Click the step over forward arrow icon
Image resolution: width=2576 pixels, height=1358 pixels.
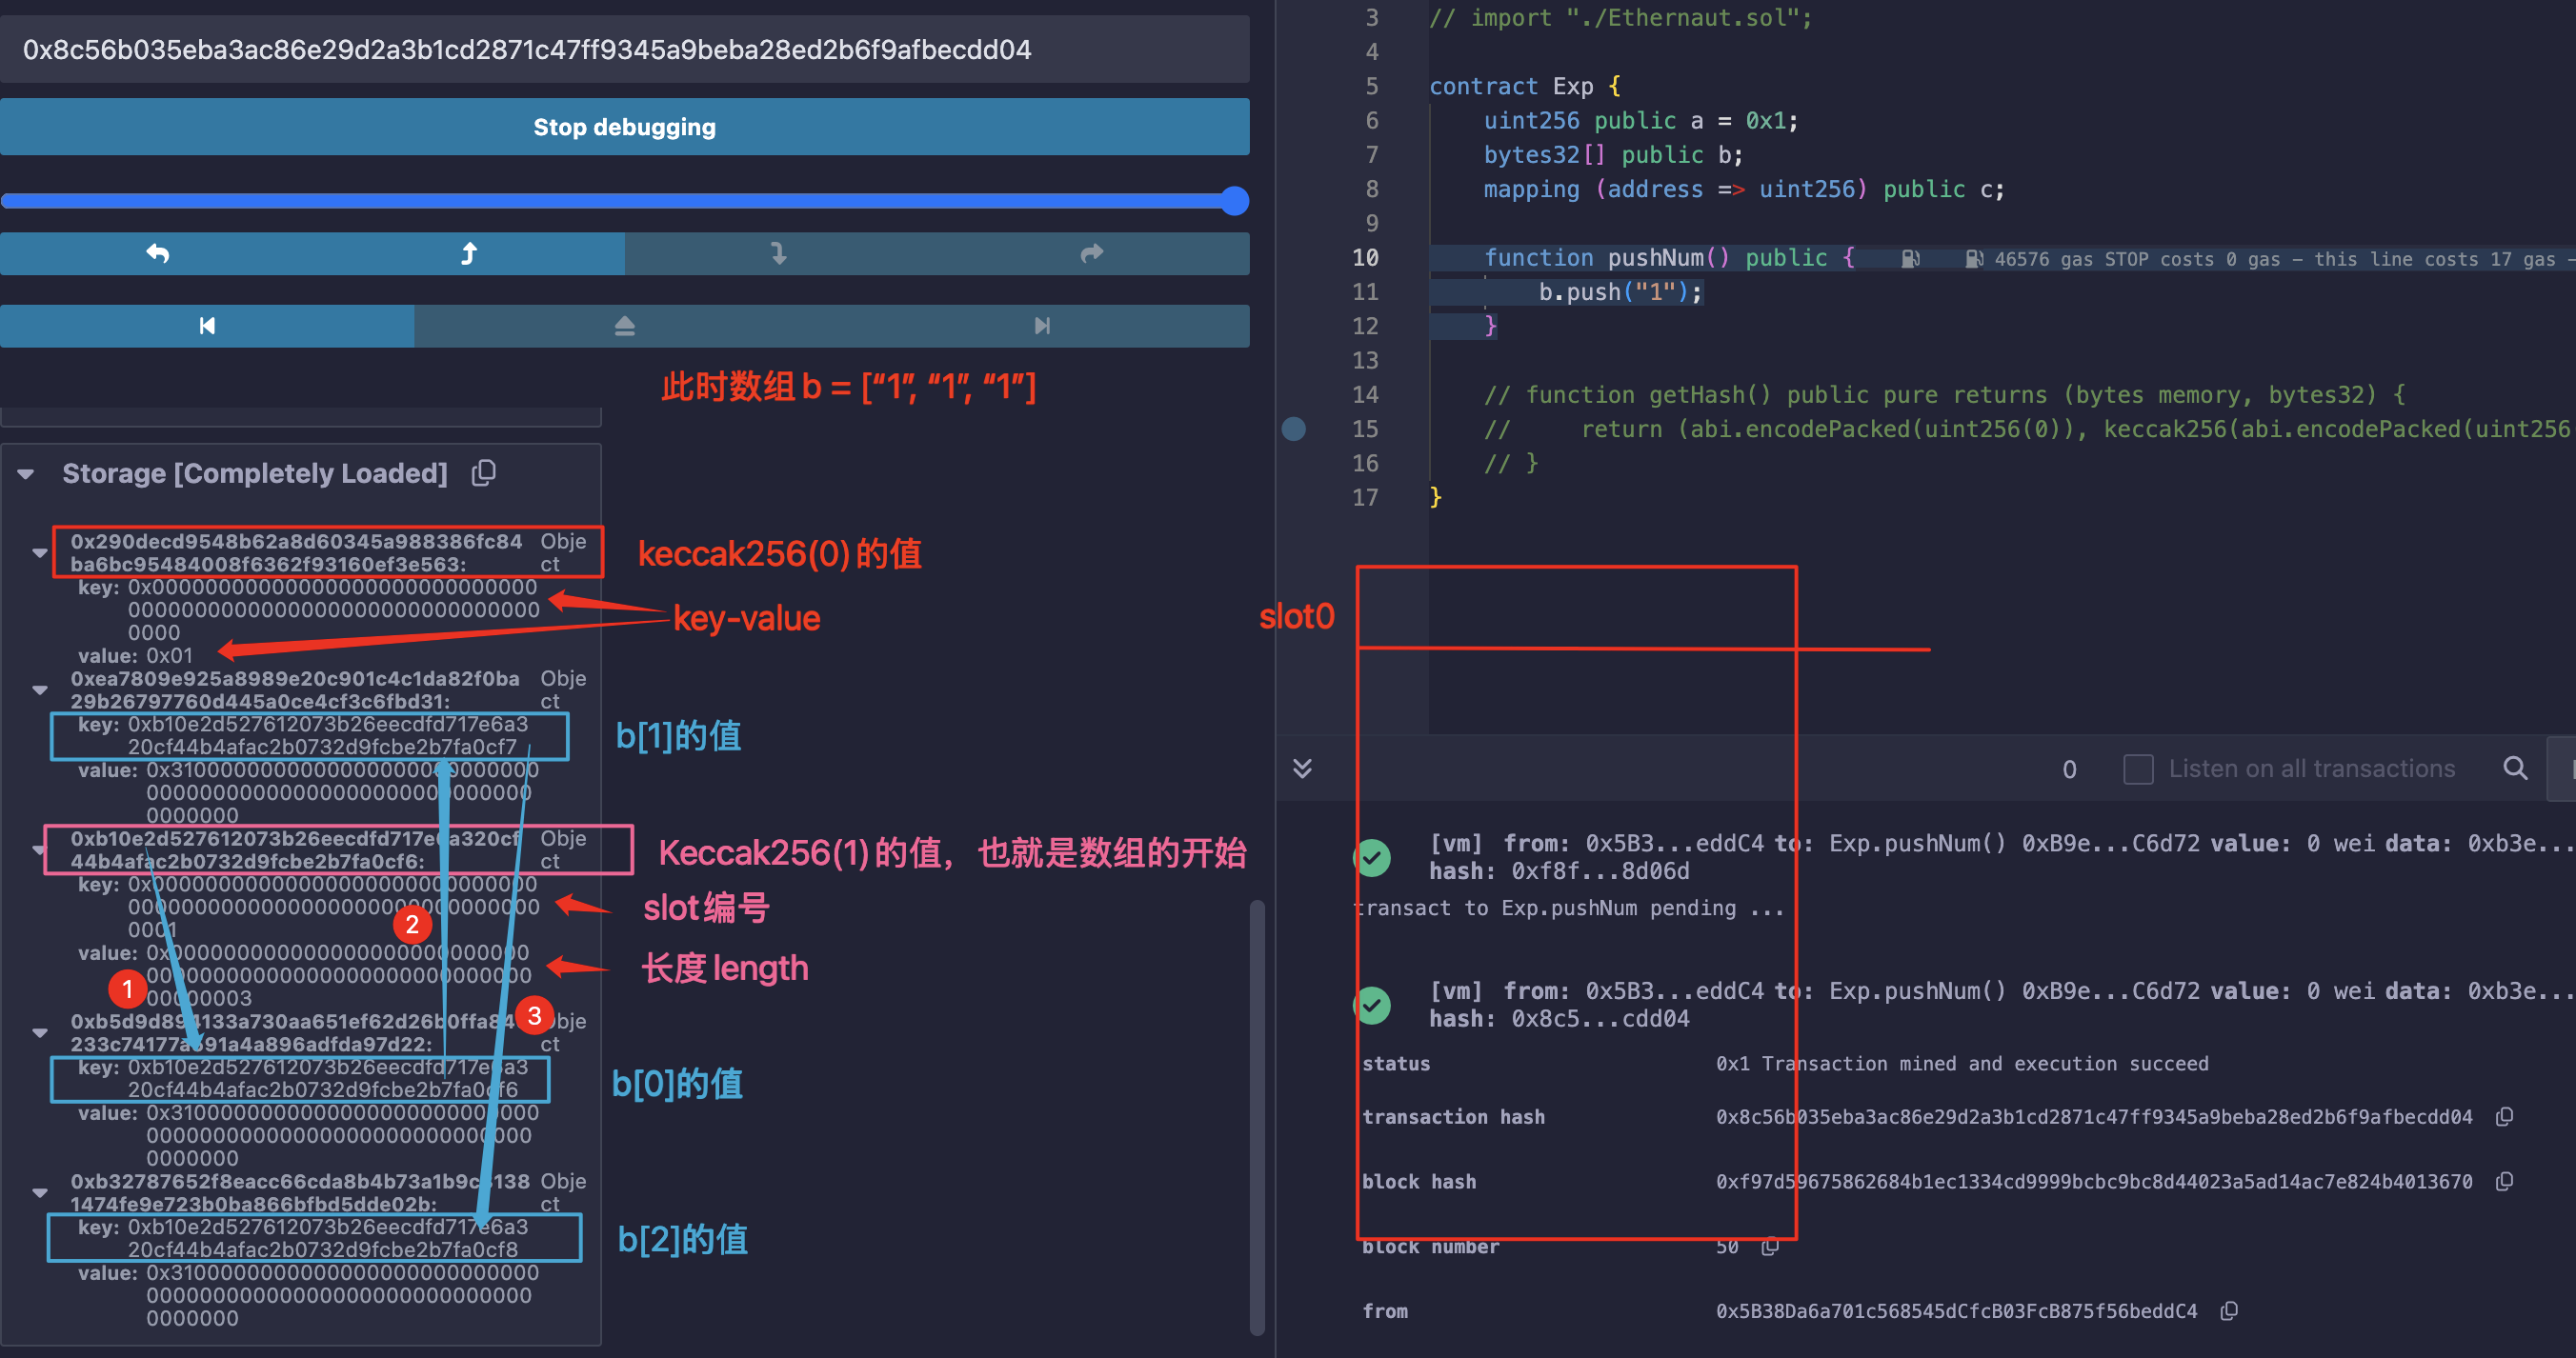[x=1092, y=254]
